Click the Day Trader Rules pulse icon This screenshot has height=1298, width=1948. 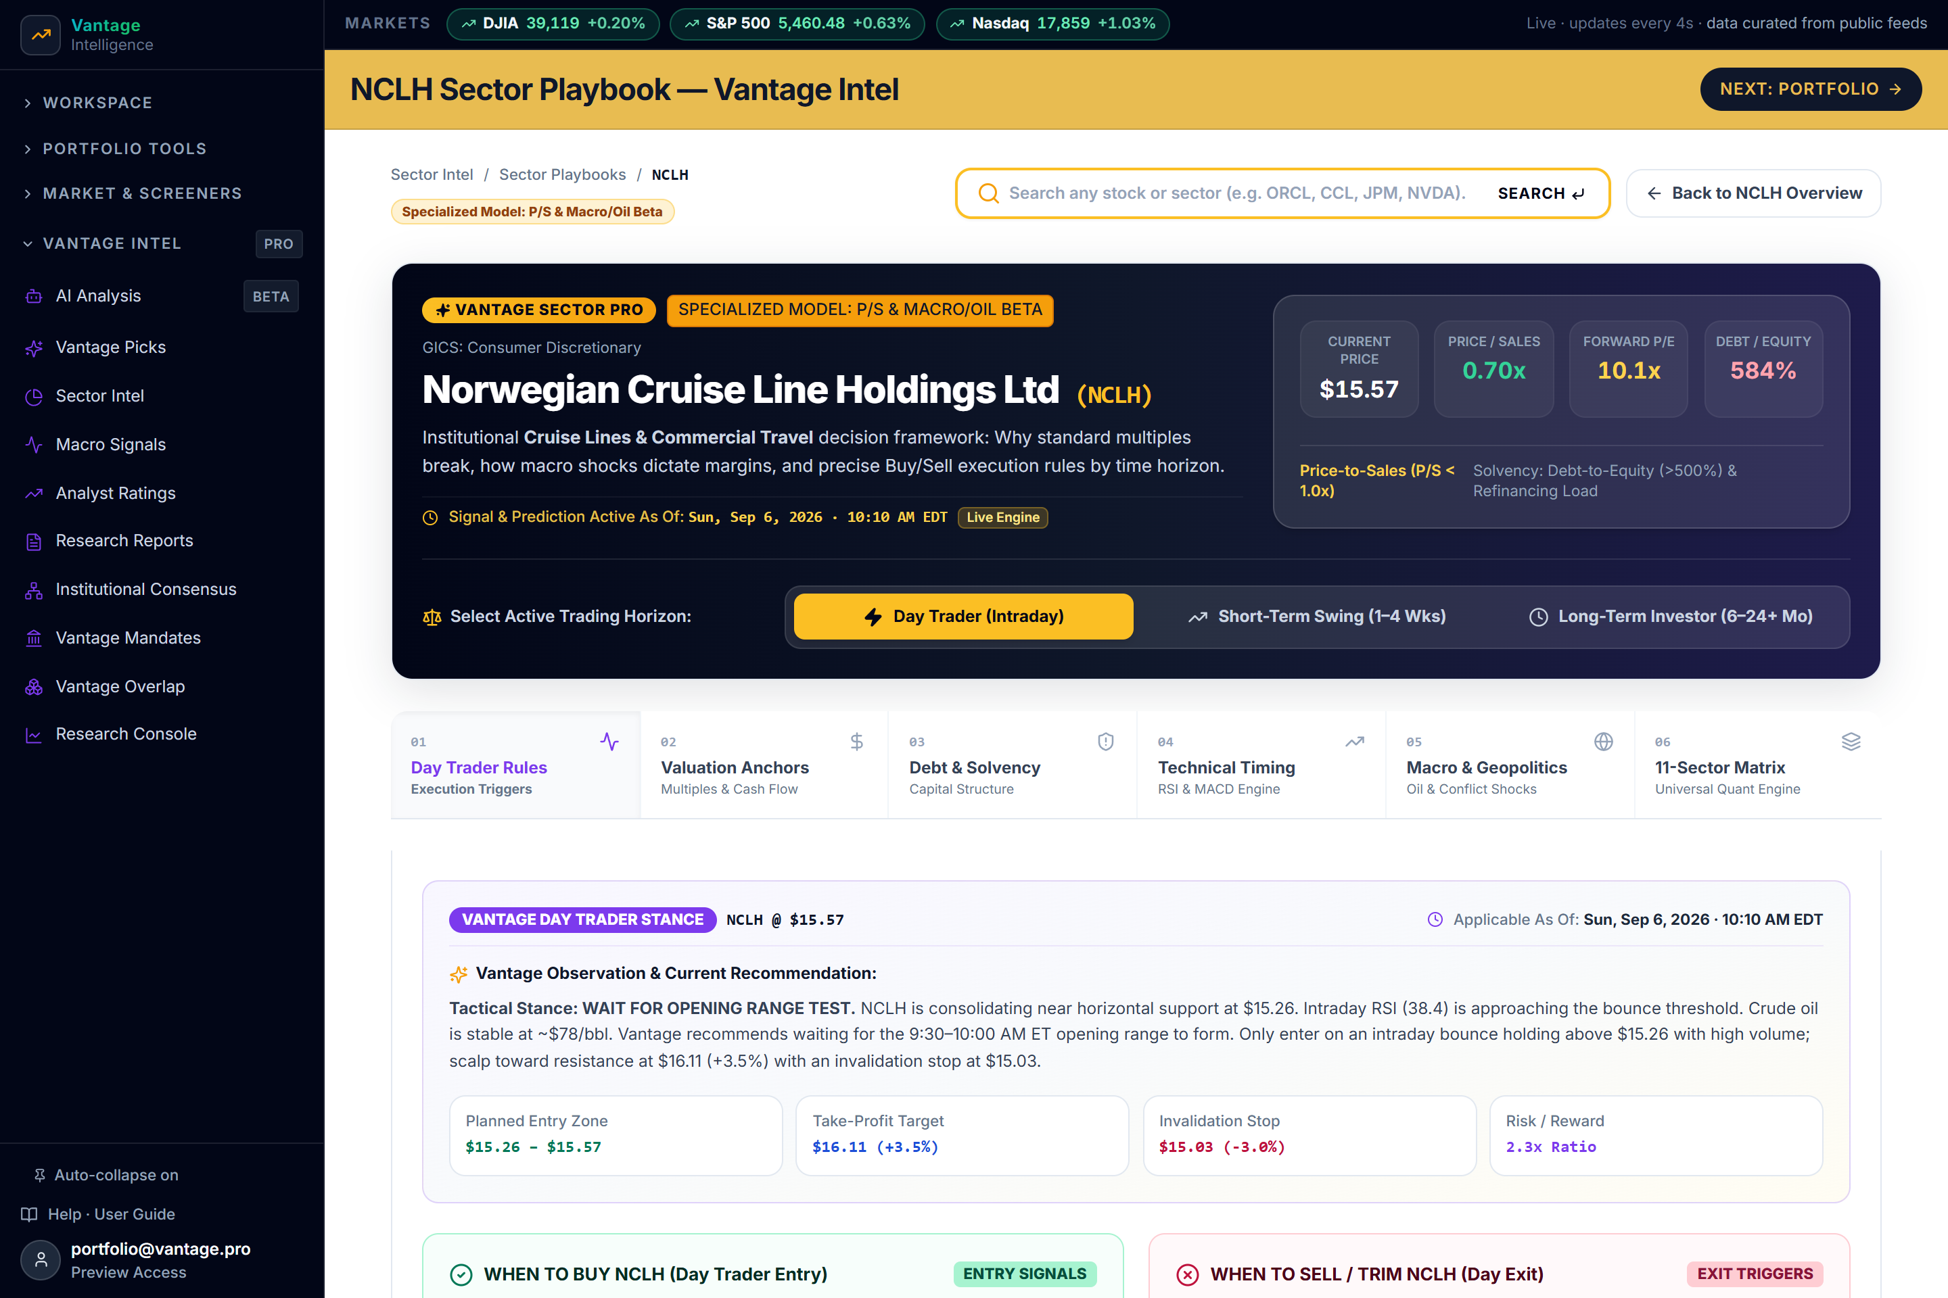(609, 742)
